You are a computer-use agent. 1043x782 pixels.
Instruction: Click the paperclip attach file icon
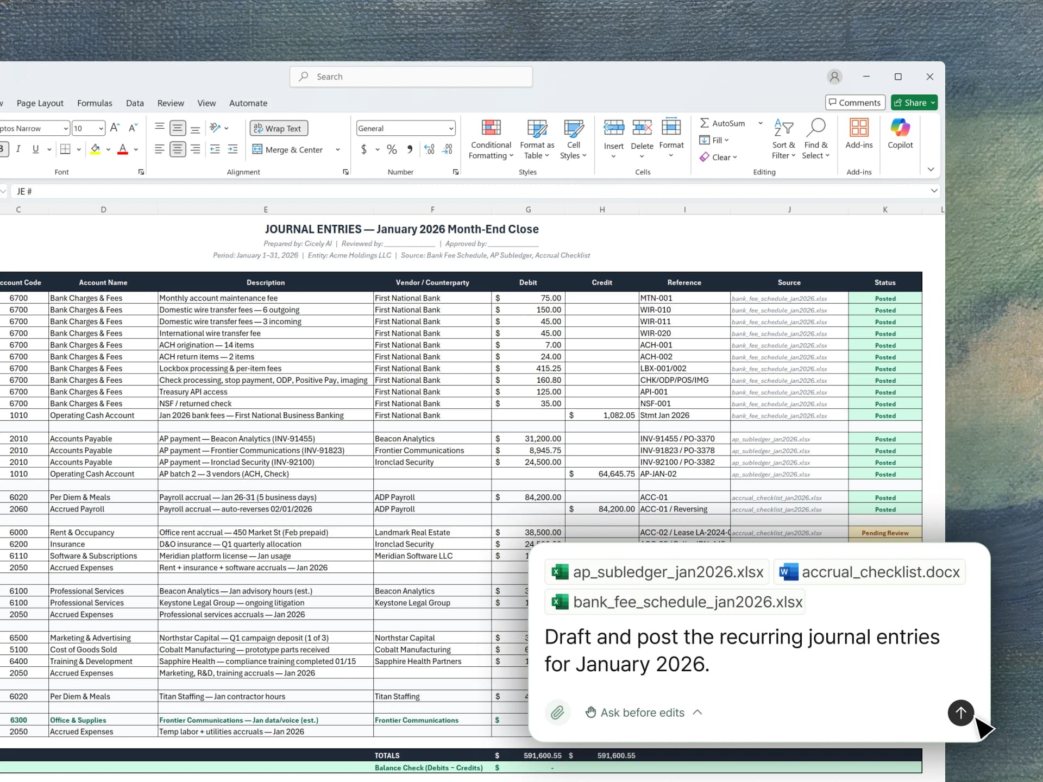click(x=557, y=712)
